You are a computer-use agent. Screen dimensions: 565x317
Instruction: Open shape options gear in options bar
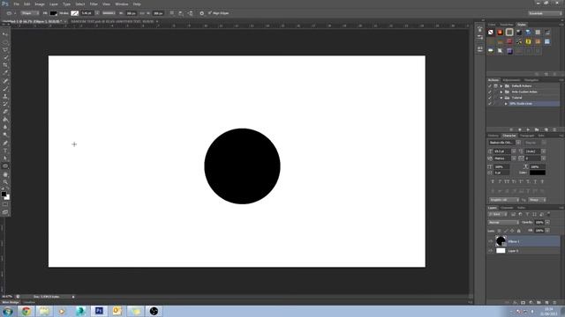[202, 13]
